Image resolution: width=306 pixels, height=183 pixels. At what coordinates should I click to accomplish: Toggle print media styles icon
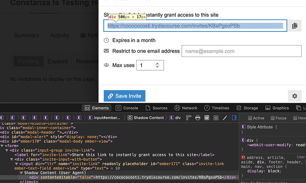(198, 118)
